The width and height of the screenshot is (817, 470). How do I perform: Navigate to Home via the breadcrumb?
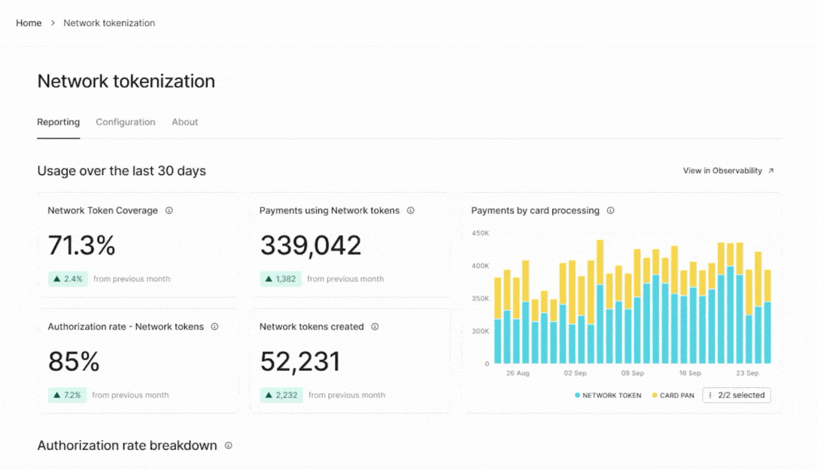pyautogui.click(x=28, y=23)
